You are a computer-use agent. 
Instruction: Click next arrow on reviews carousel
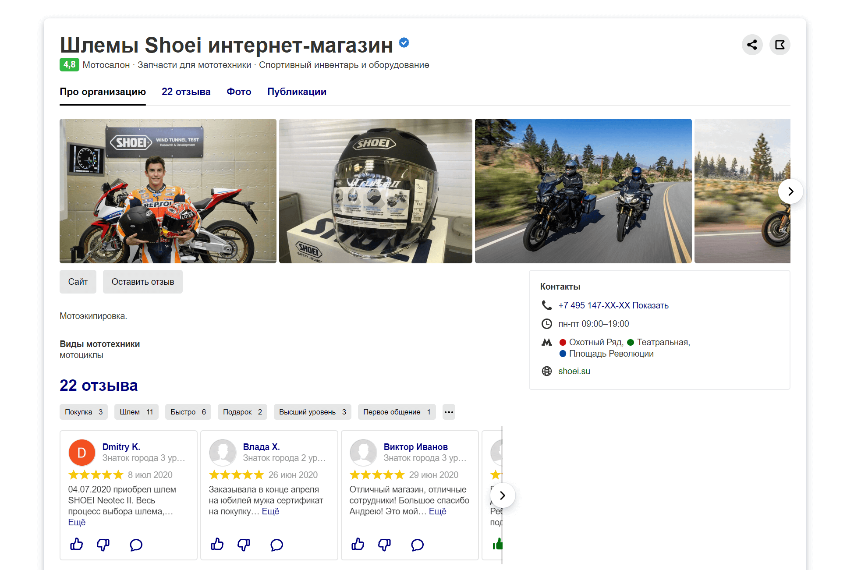pyautogui.click(x=503, y=496)
